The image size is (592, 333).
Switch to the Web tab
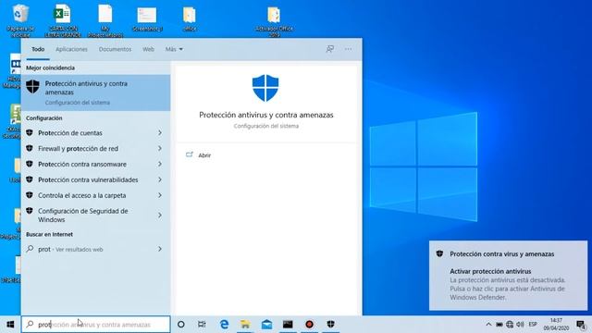click(148, 49)
